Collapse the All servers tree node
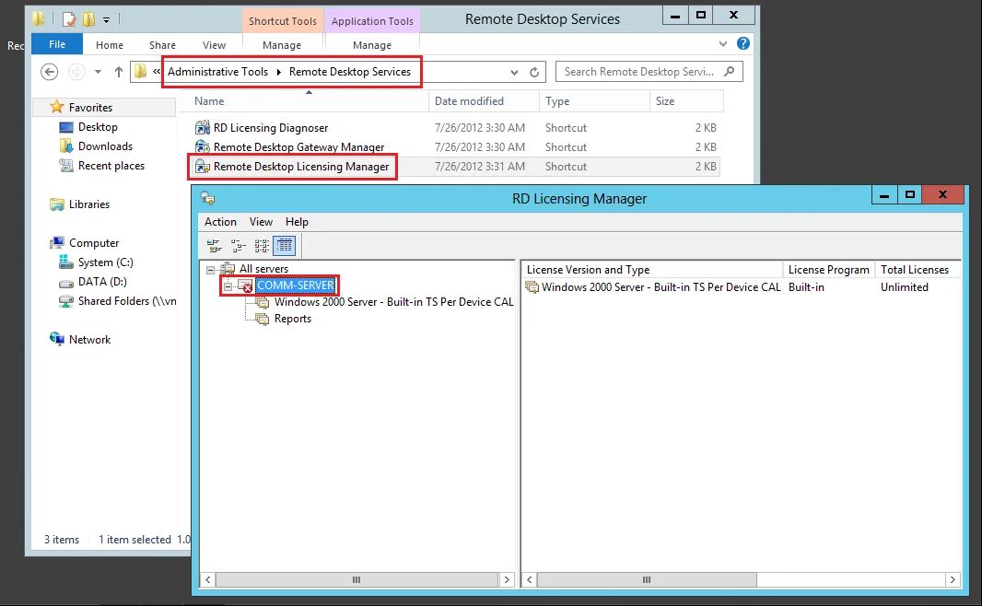 [x=211, y=270]
